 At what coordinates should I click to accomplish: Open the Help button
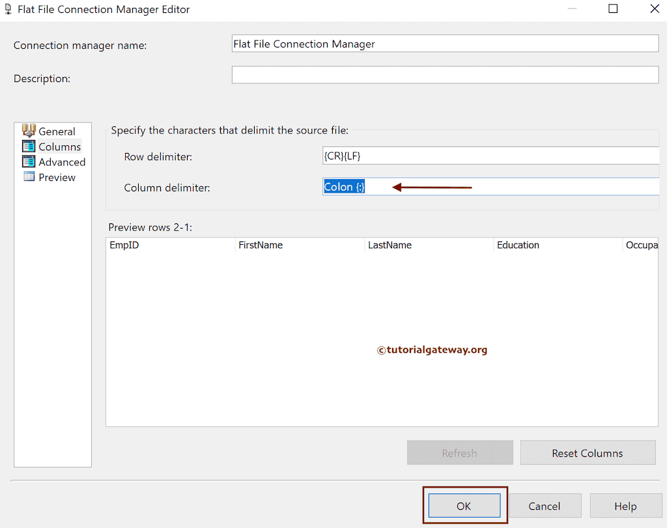625,505
